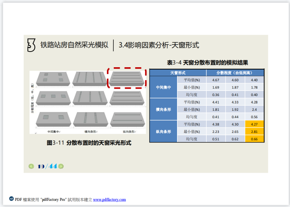Viewport: 290px width, 207px height.
Task: Click the slide title 铁路站房自然采光模拟
Action: pos(74,45)
